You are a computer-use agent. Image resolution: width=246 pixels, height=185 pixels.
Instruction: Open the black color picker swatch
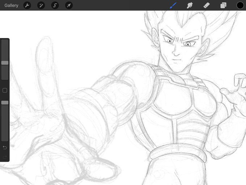pyautogui.click(x=240, y=5)
